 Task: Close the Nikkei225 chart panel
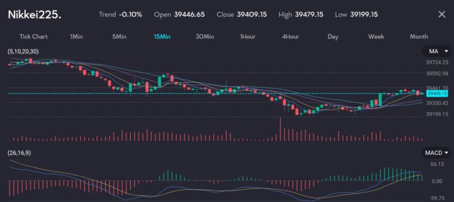coord(442,15)
